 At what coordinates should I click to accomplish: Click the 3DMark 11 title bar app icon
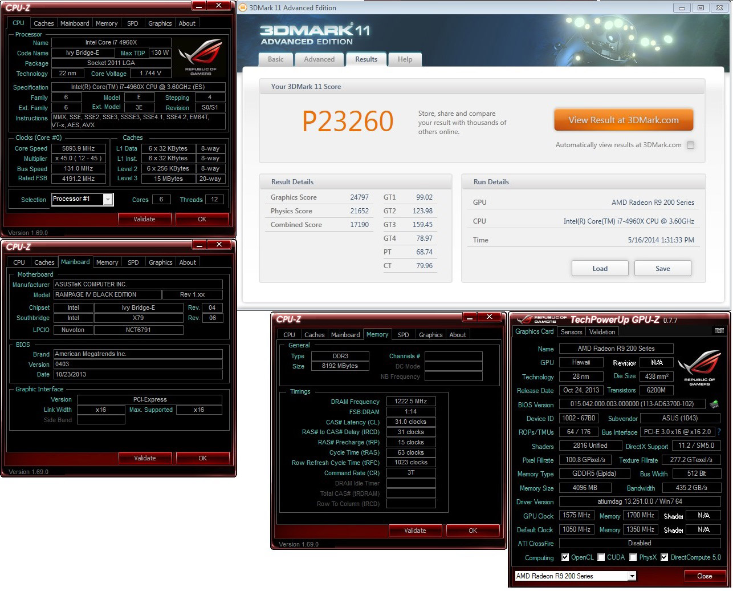tap(243, 8)
